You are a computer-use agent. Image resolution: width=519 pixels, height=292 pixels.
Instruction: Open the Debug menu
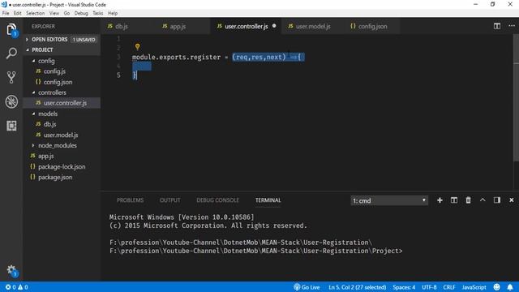click(x=81, y=13)
